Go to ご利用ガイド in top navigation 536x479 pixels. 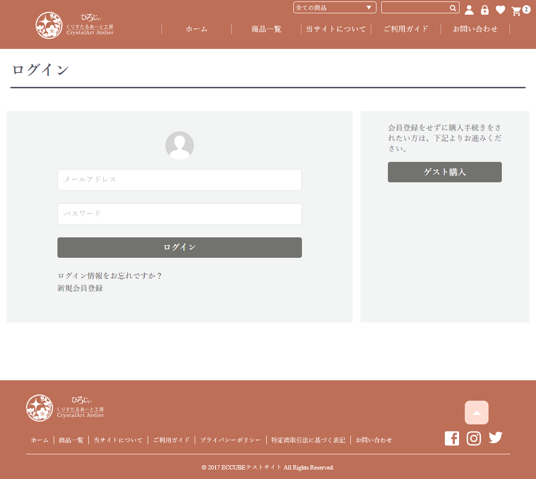(406, 29)
